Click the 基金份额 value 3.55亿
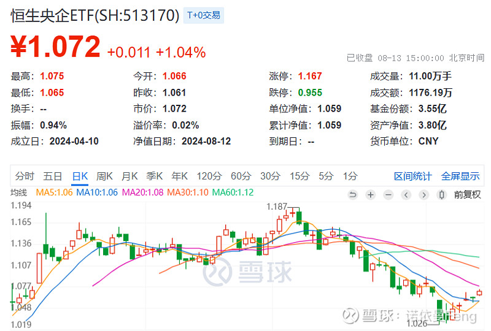This screenshot has height=331, width=491. 433,108
